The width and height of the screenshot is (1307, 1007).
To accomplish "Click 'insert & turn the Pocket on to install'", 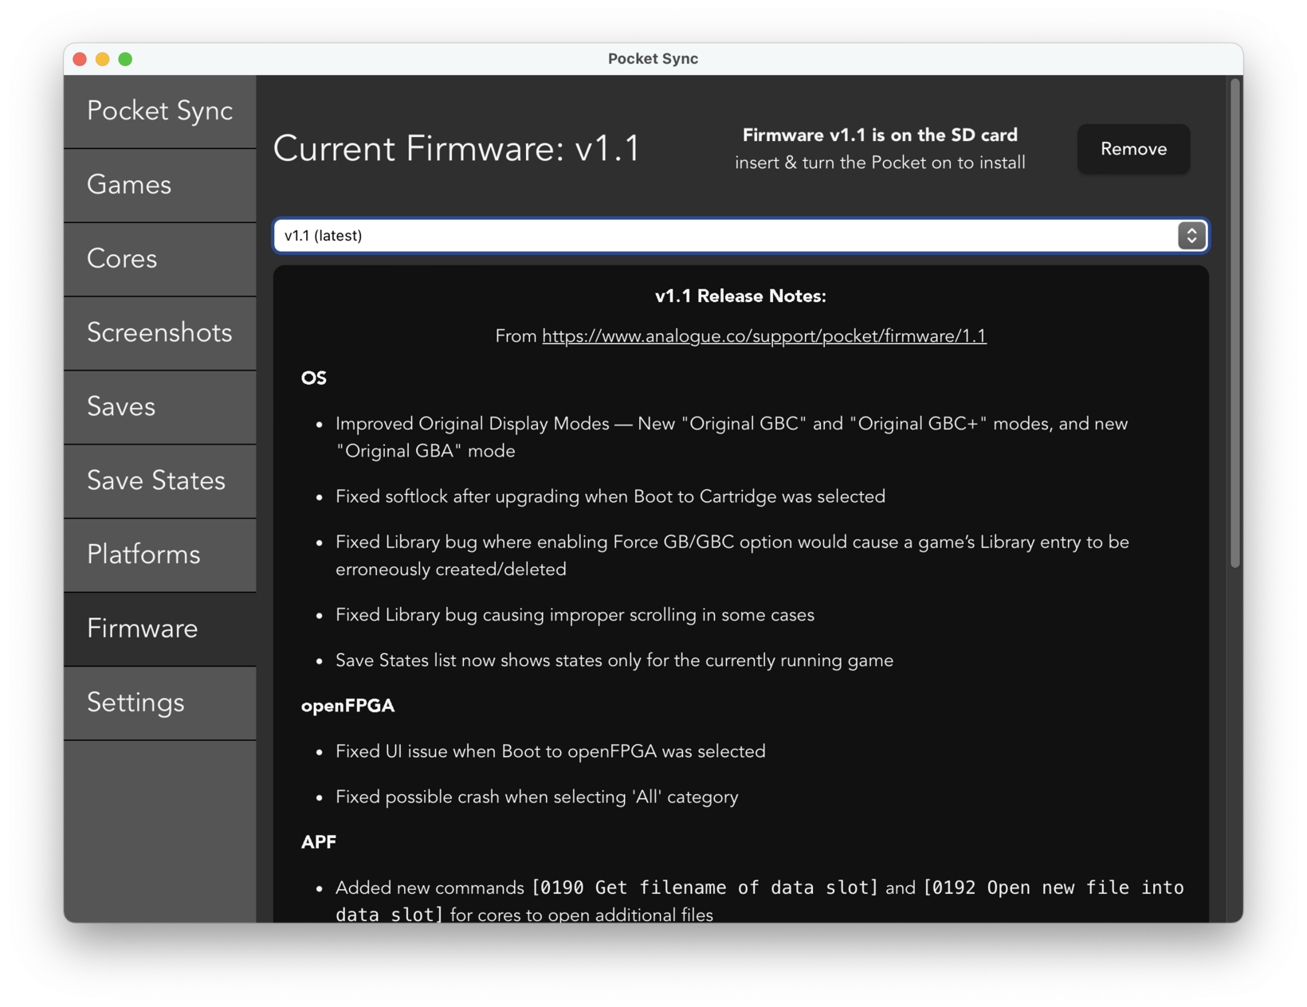I will (x=880, y=163).
